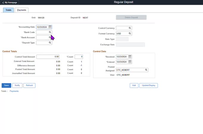Open Bank Account lookup search

[50, 37]
